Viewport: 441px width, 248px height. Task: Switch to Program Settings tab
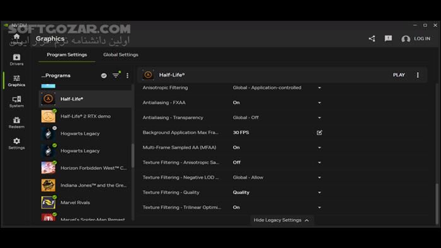coord(67,55)
